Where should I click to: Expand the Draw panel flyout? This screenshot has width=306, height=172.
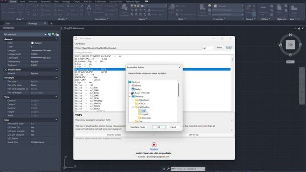tap(20, 19)
